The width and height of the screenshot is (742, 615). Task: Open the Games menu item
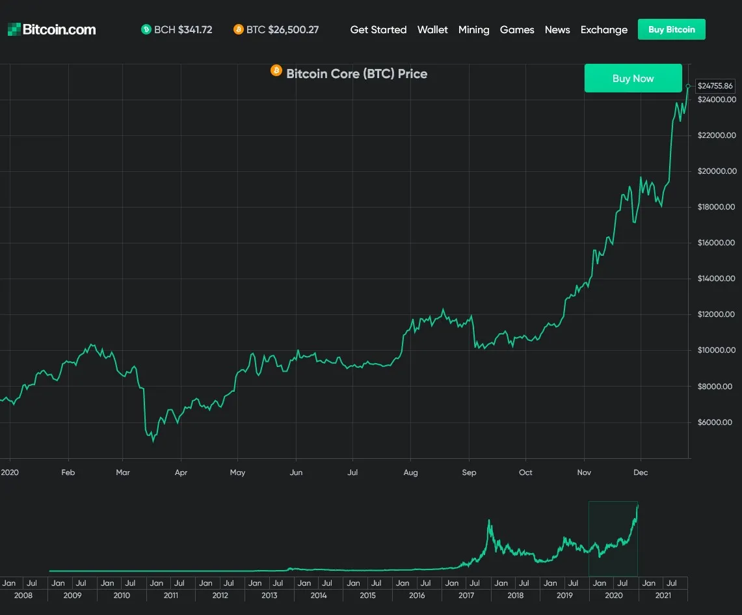click(517, 29)
